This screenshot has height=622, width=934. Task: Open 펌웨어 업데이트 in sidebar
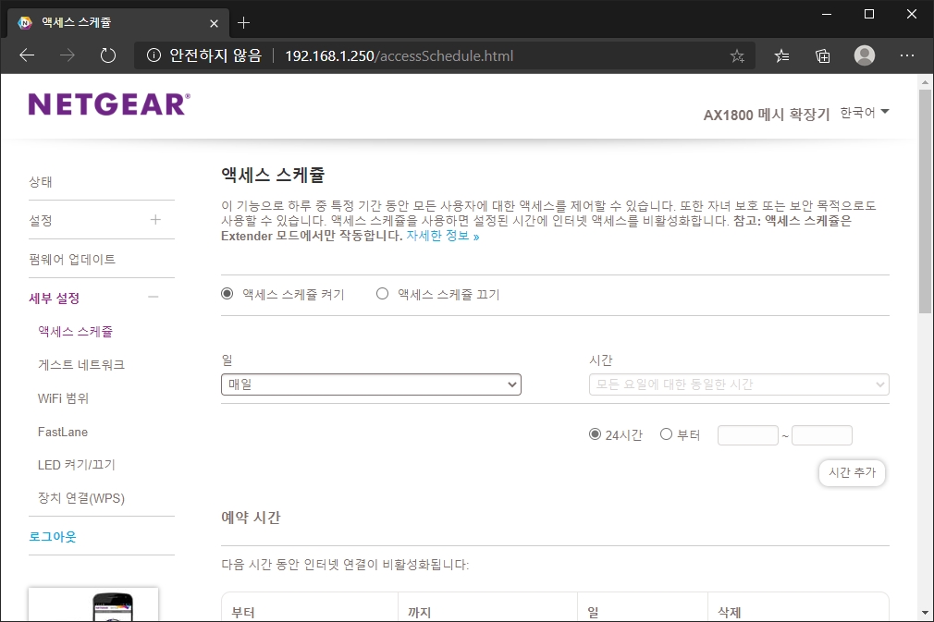coord(72,259)
